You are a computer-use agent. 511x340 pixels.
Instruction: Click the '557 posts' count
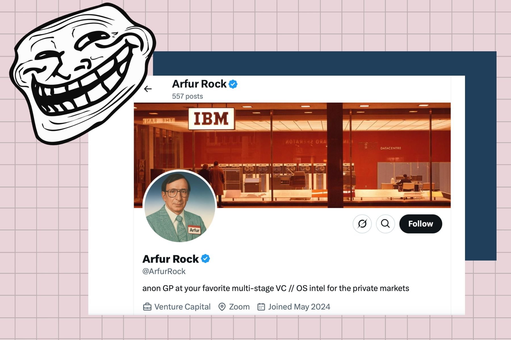click(x=187, y=96)
